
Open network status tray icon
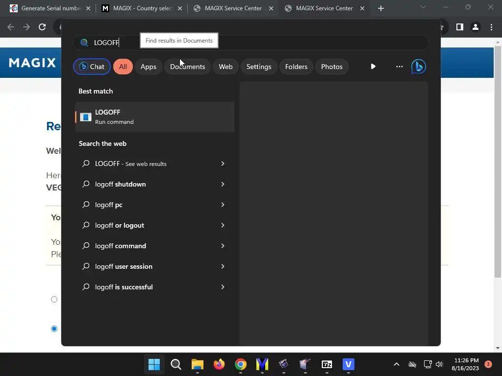[427, 364]
